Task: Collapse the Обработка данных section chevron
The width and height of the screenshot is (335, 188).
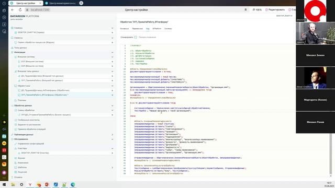Action: [112, 105]
